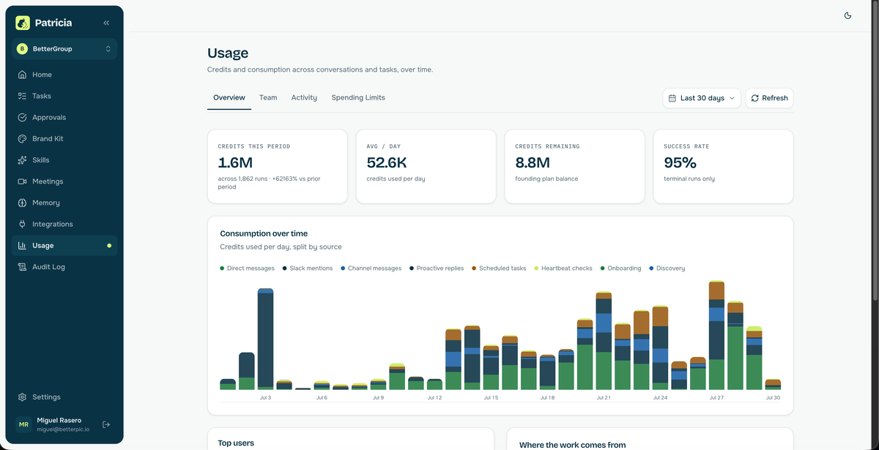Click the Success Rate card
The width and height of the screenshot is (879, 450).
(723, 166)
